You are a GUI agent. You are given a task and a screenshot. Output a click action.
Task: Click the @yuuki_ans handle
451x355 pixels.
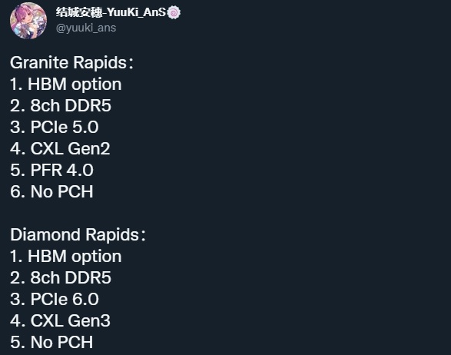point(86,28)
